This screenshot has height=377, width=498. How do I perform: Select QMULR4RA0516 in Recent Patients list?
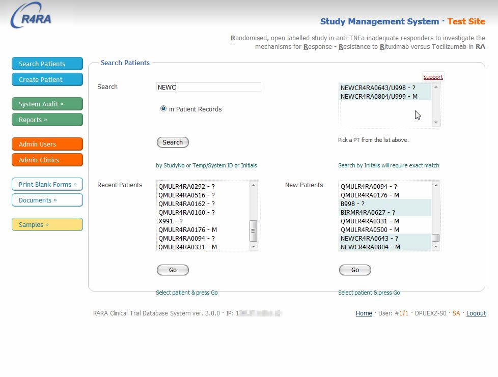click(x=186, y=195)
